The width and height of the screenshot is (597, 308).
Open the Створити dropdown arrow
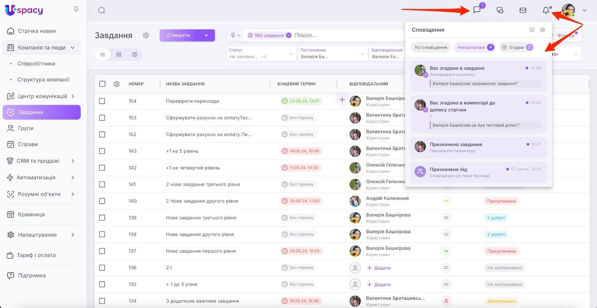click(206, 35)
